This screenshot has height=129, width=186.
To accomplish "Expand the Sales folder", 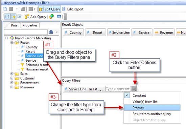I will pos(12,74).
